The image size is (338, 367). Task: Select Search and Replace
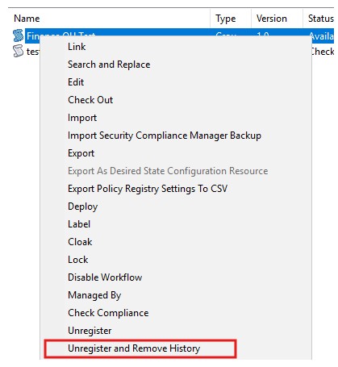pos(109,65)
